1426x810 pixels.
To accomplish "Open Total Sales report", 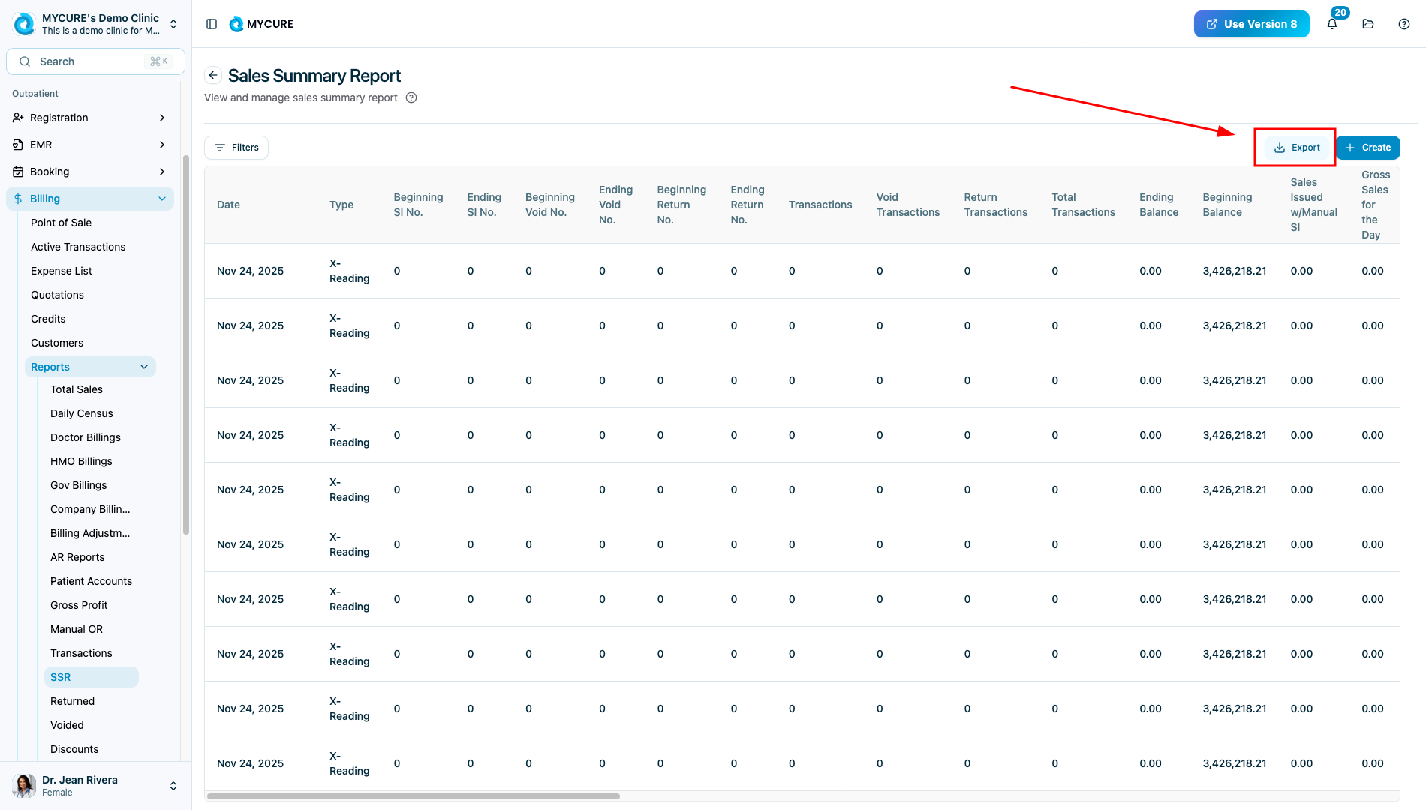I will pos(77,389).
